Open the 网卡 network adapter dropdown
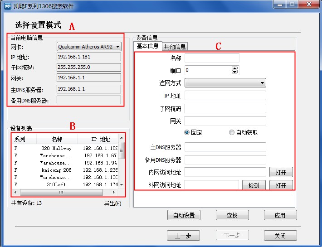The image size is (322, 247). point(89,47)
